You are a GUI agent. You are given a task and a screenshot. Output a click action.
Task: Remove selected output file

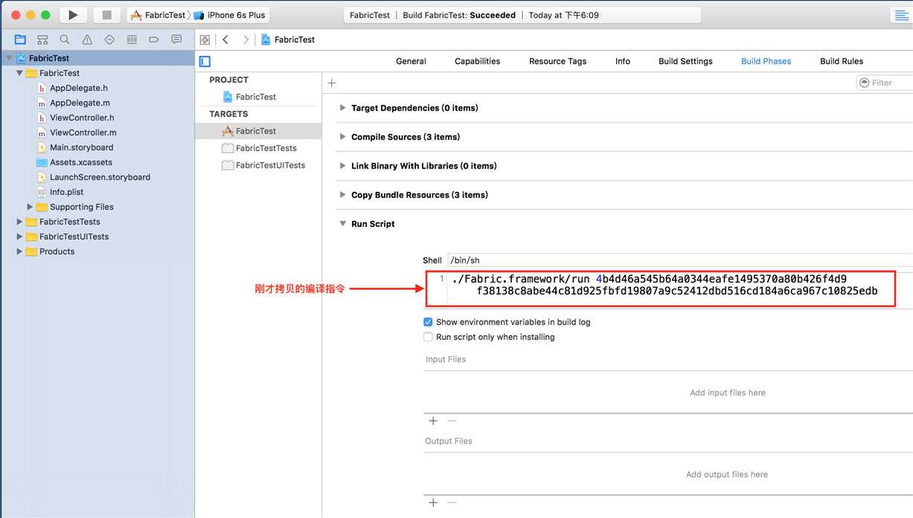click(451, 503)
